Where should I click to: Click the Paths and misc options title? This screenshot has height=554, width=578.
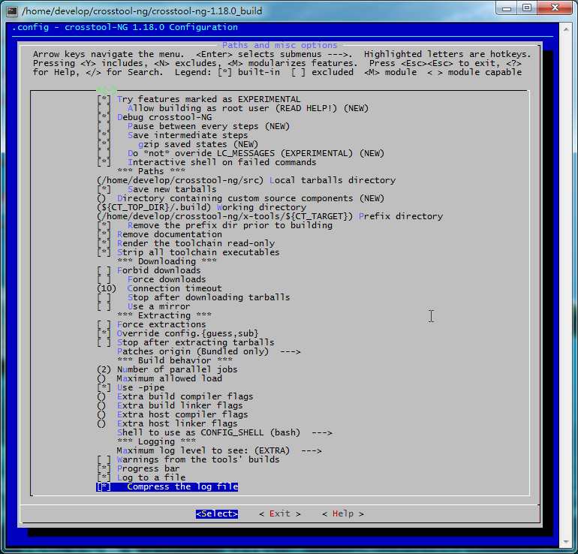[x=279, y=45]
